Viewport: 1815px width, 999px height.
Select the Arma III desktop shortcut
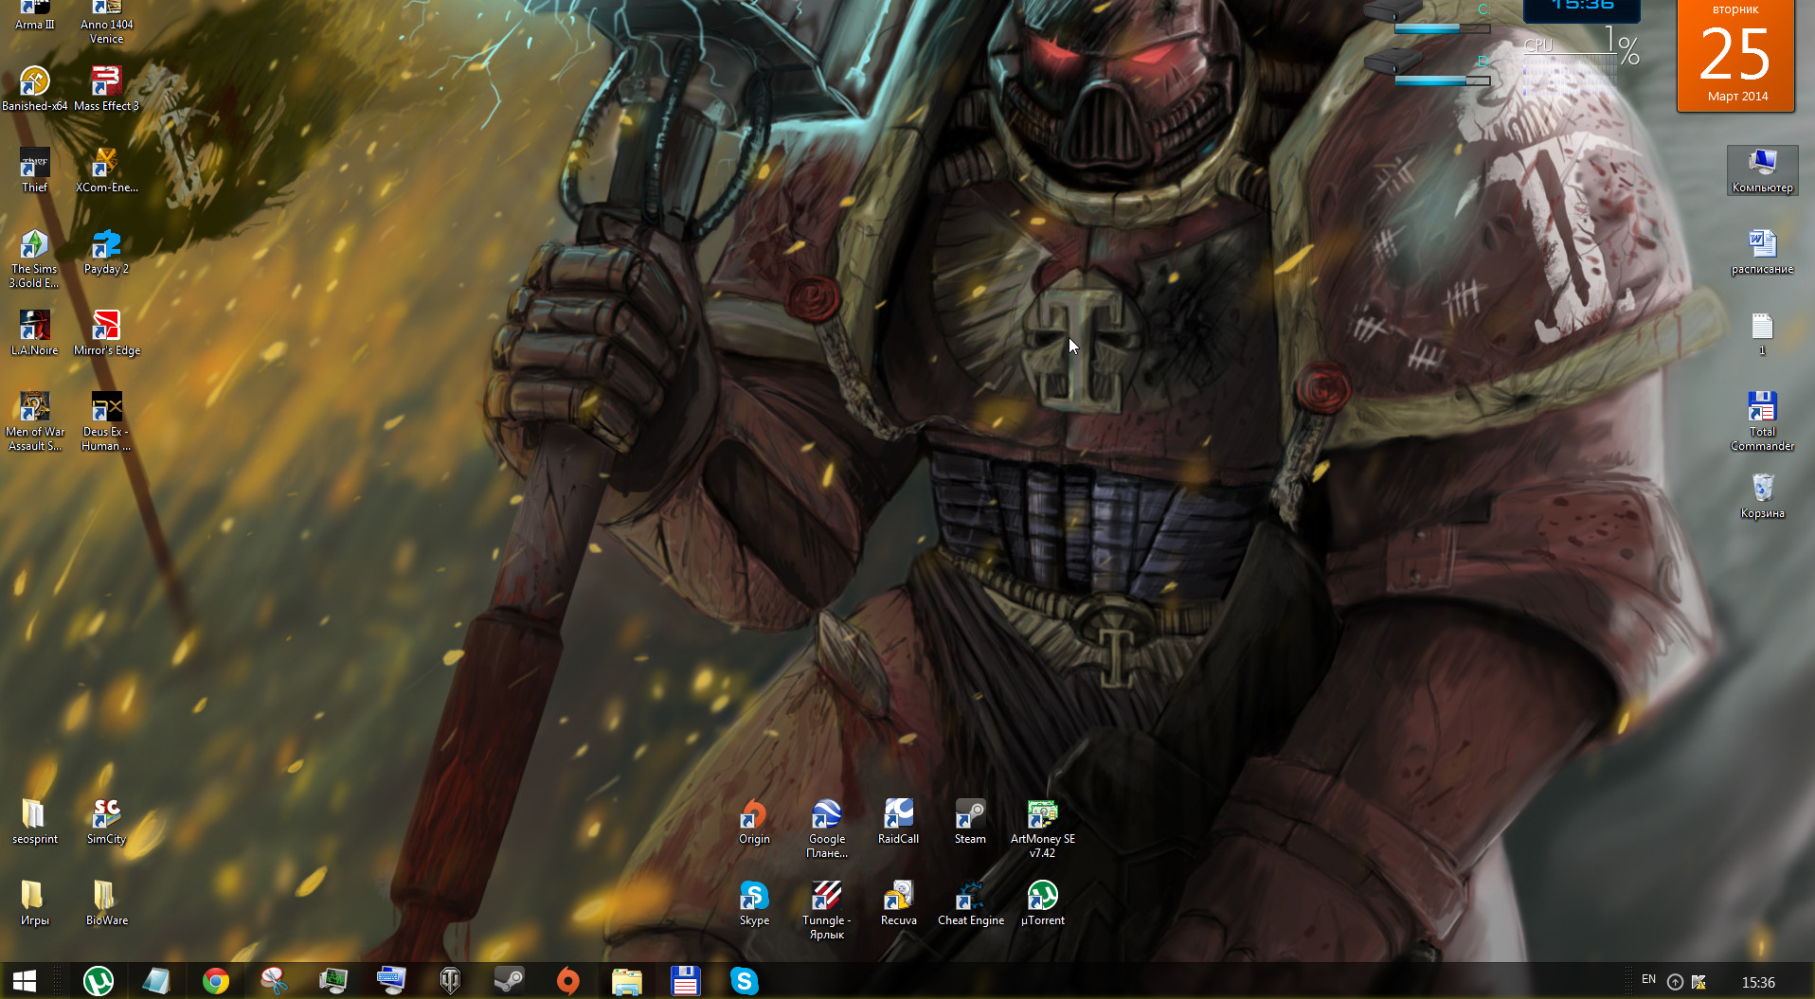coord(35,16)
